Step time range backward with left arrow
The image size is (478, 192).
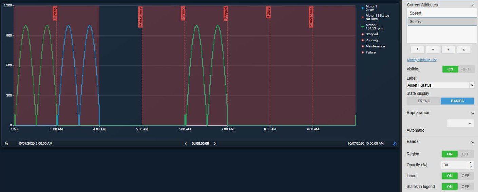(186, 144)
